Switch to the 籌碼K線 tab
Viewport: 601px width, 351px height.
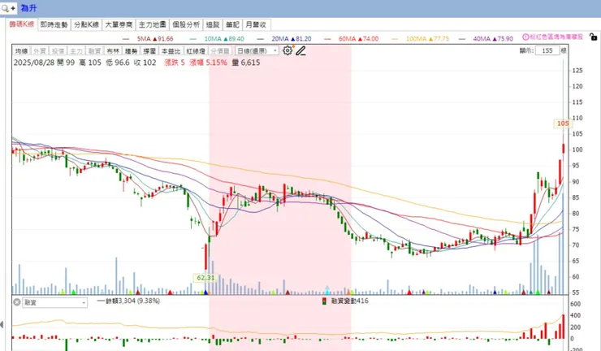22,24
